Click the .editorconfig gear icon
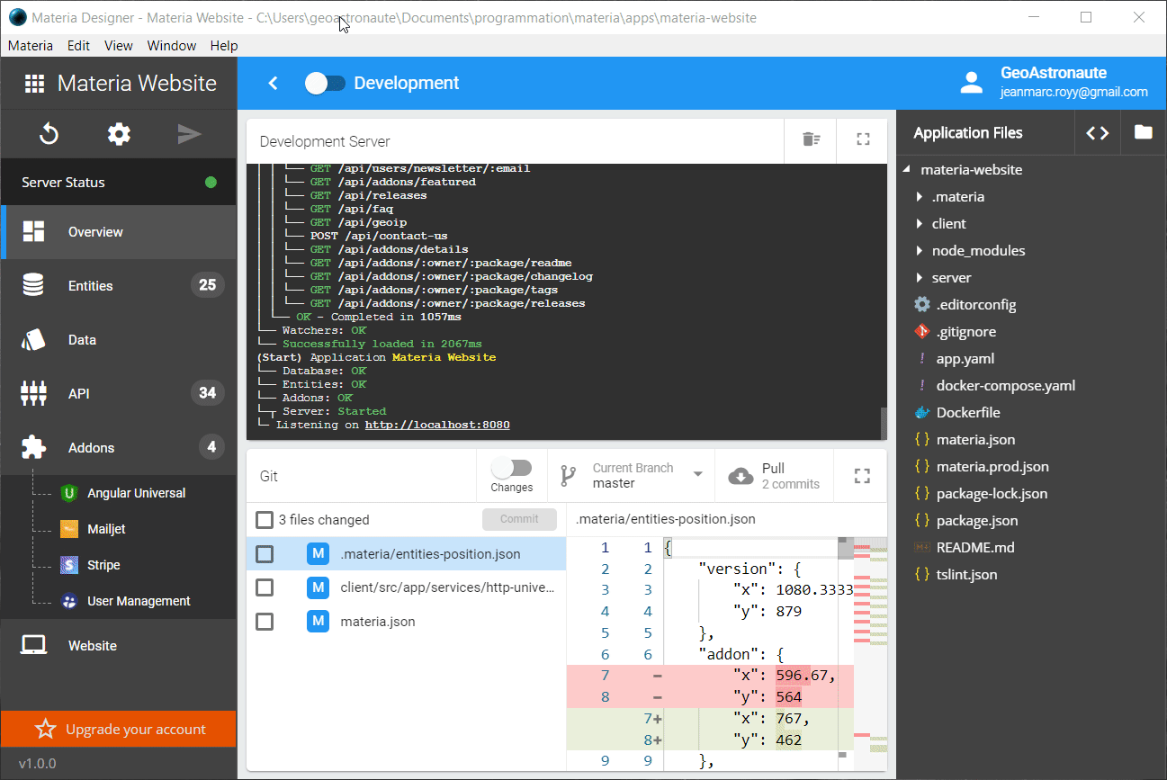This screenshot has width=1167, height=780. click(921, 305)
